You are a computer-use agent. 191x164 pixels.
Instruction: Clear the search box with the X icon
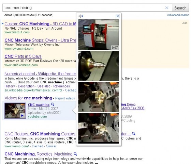[x=167, y=8]
